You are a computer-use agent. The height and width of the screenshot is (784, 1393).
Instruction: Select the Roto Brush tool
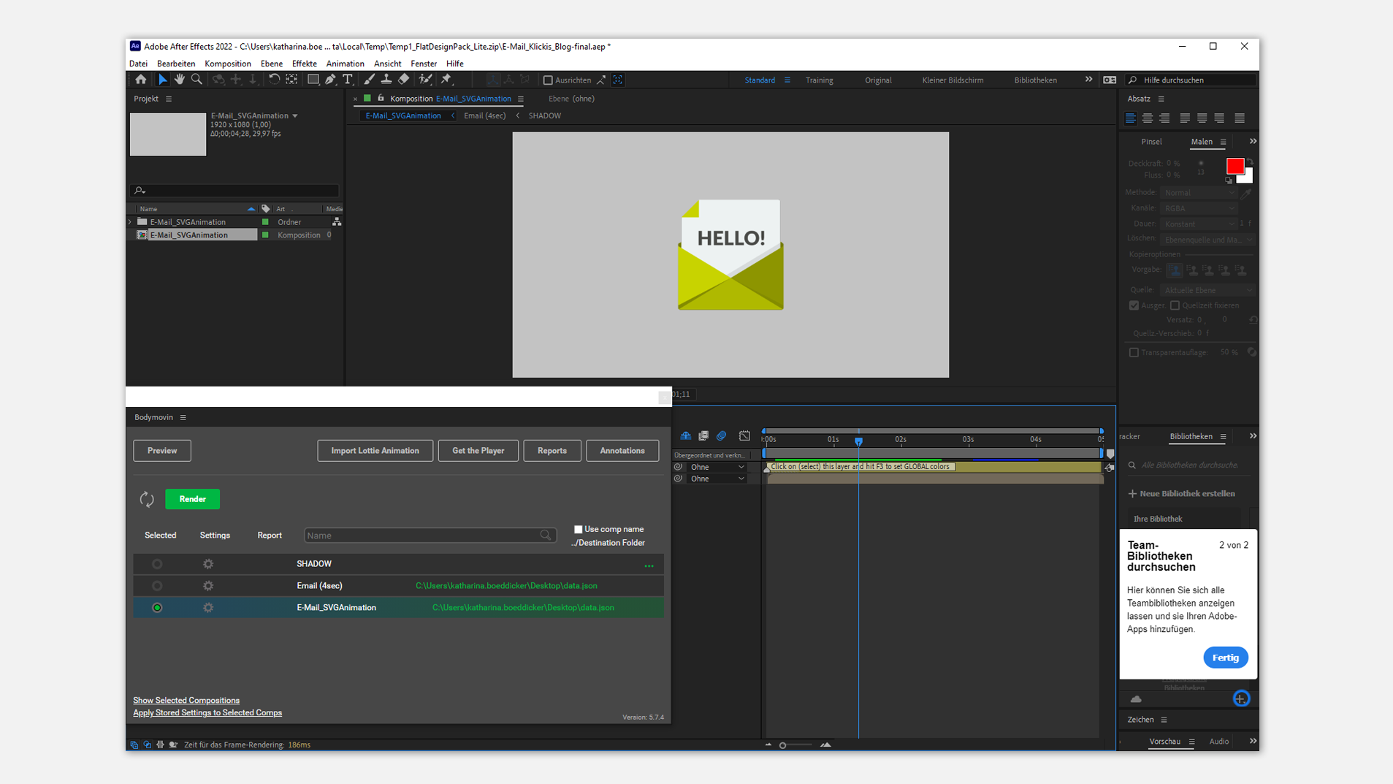pyautogui.click(x=425, y=80)
